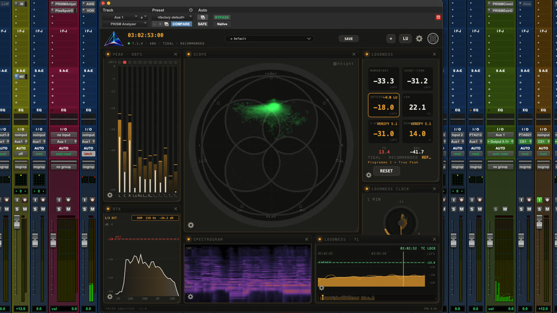Toggle the Peak dBFS module power dot

click(108, 54)
